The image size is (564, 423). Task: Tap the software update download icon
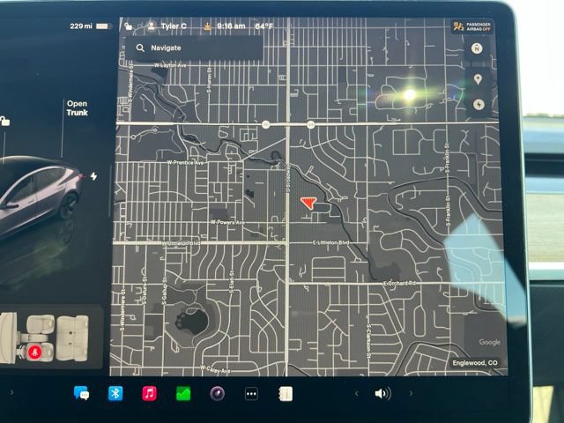[x=207, y=26]
